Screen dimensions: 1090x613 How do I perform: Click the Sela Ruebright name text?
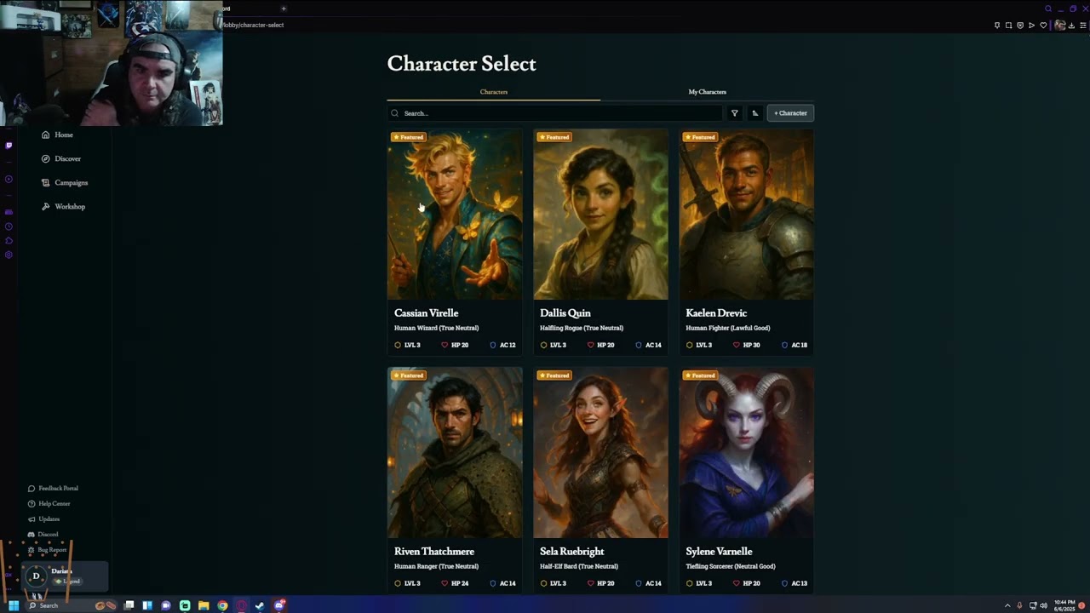tap(571, 552)
